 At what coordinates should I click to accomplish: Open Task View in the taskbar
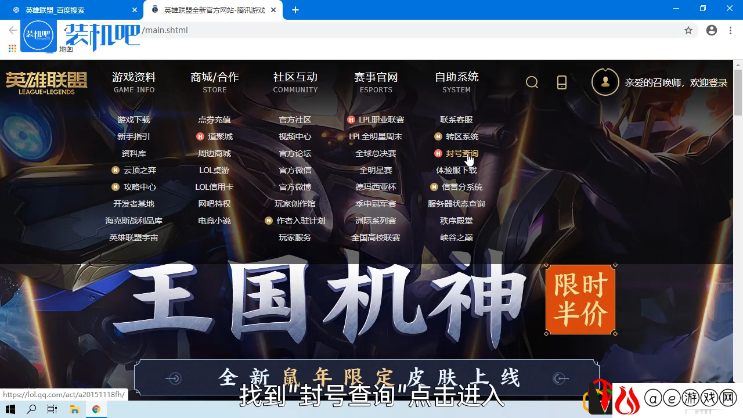click(x=52, y=409)
